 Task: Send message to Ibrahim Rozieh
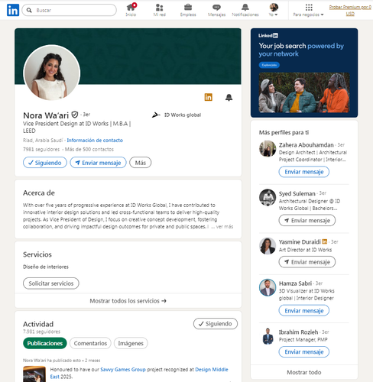point(304,352)
